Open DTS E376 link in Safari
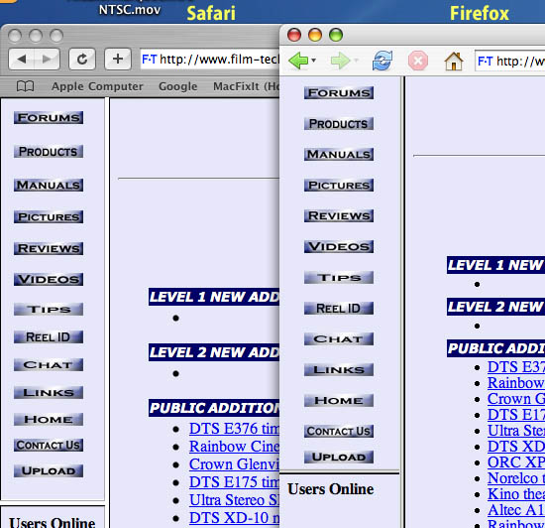Image resolution: width=545 pixels, height=528 pixels. click(234, 429)
